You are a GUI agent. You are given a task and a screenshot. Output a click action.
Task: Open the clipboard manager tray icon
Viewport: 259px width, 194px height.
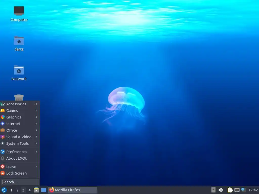(x=230, y=190)
